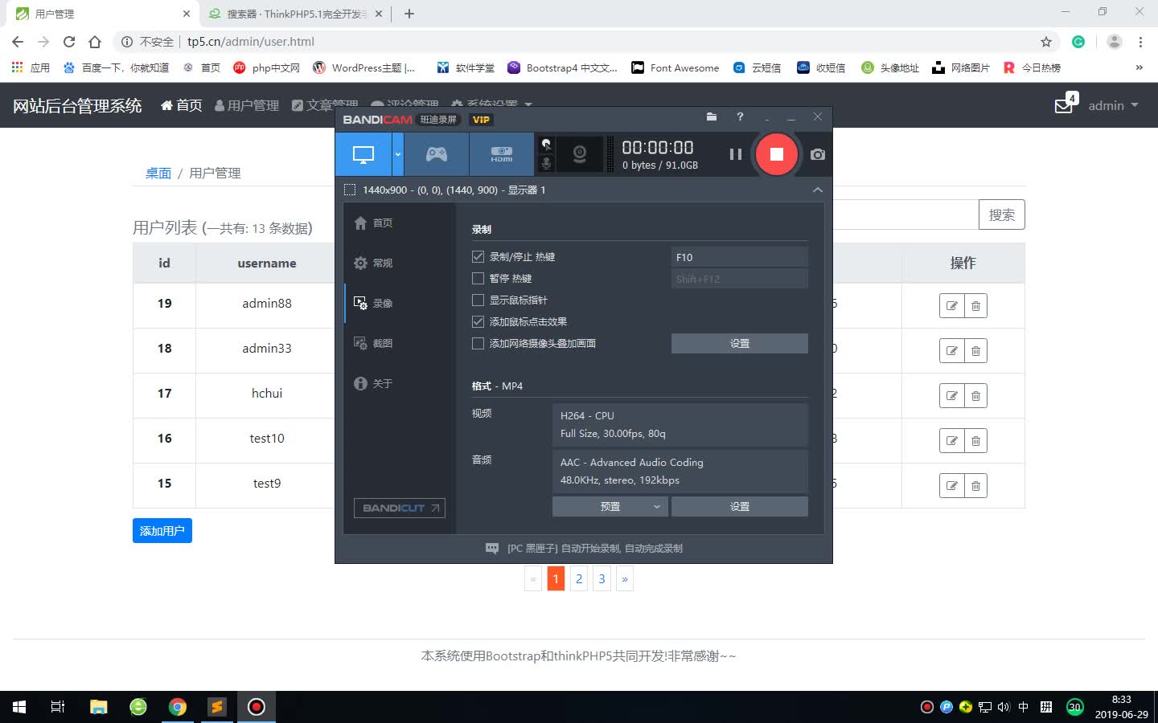The width and height of the screenshot is (1158, 723).
Task: Delete user admin88 row
Action: click(x=975, y=306)
